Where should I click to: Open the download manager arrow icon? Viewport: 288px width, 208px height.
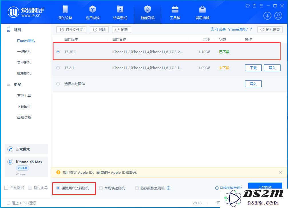[267, 16]
